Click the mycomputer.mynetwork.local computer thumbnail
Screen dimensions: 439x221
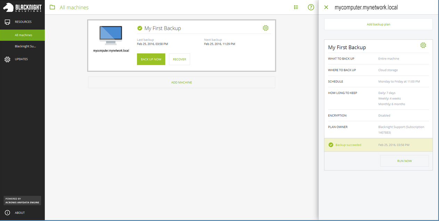tap(111, 35)
